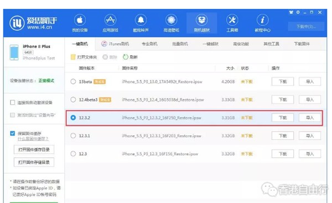This screenshot has height=203, width=332.
Task: Click 正常模式 connection status text
Action: pos(46,81)
